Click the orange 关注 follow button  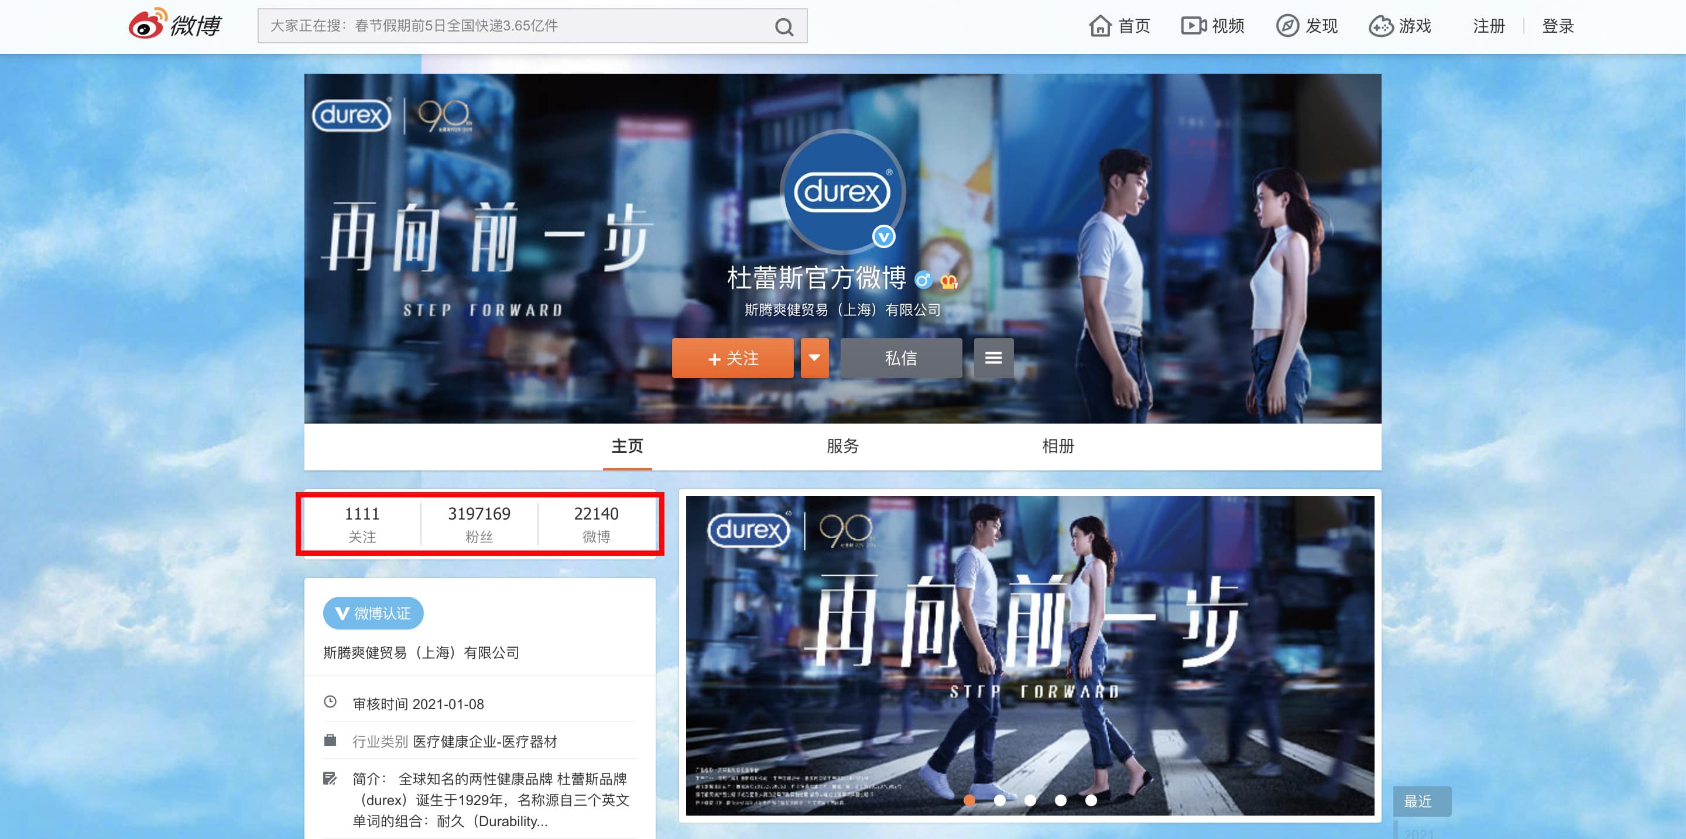pyautogui.click(x=732, y=357)
